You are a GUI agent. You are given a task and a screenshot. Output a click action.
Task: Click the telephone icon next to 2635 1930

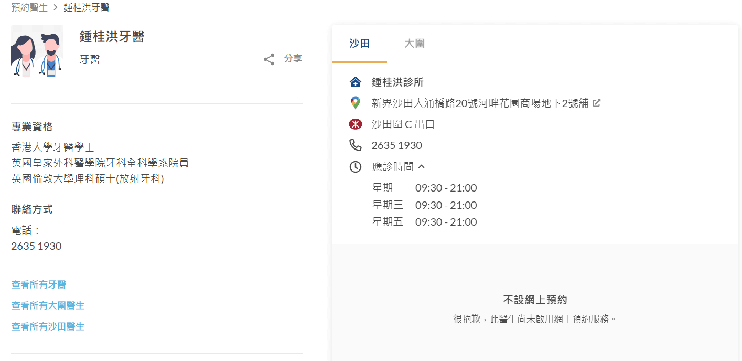coord(354,145)
